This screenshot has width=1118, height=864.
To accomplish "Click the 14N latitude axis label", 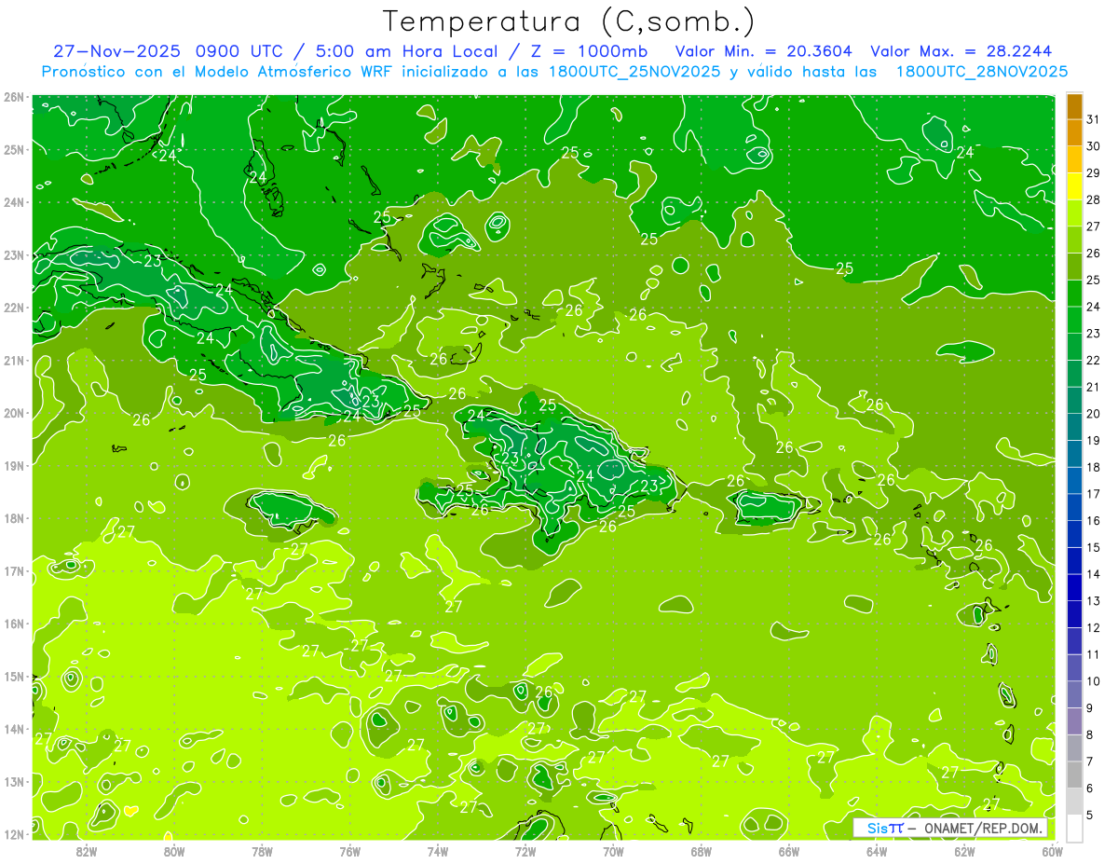I will tap(13, 729).
